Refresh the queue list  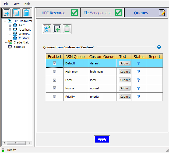[47, 29]
